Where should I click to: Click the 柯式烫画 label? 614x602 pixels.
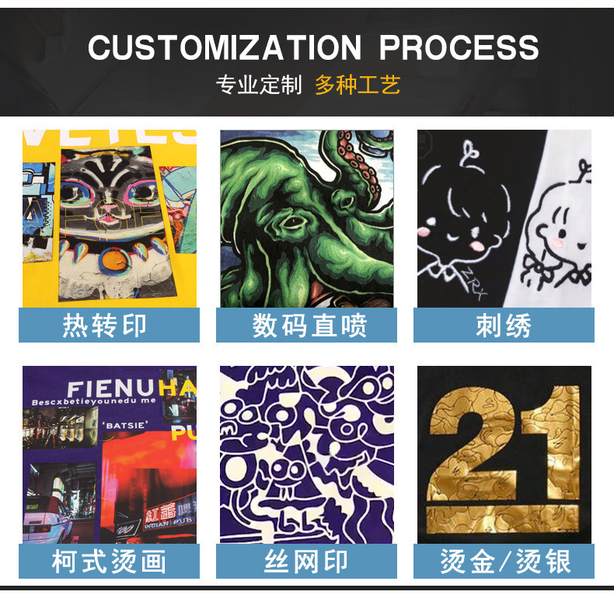coord(110,561)
